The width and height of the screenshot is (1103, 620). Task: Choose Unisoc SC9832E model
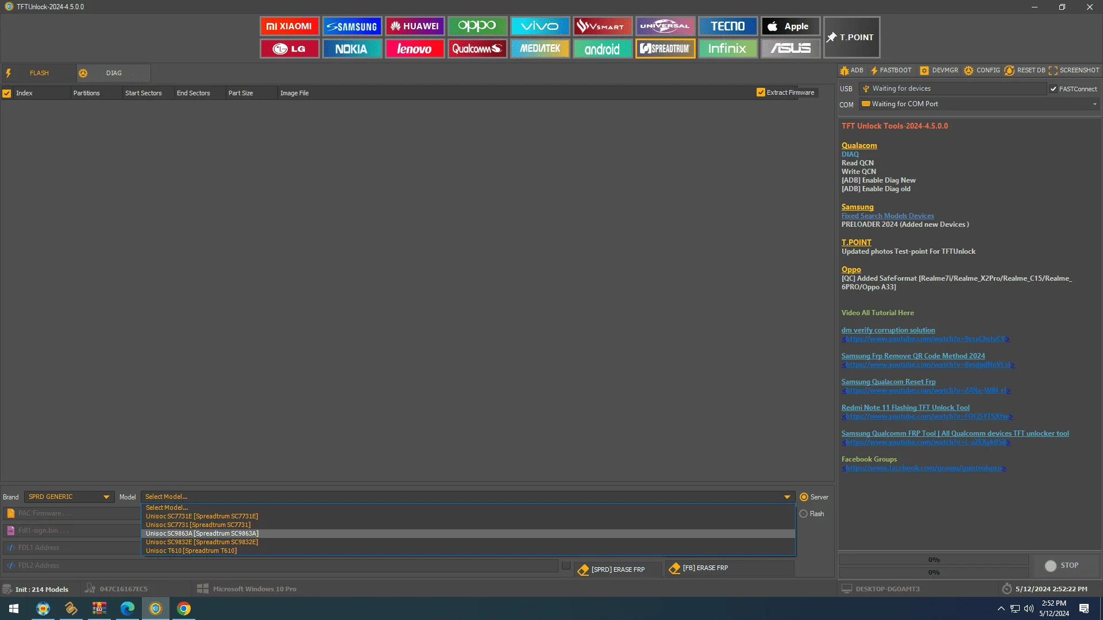click(x=468, y=542)
